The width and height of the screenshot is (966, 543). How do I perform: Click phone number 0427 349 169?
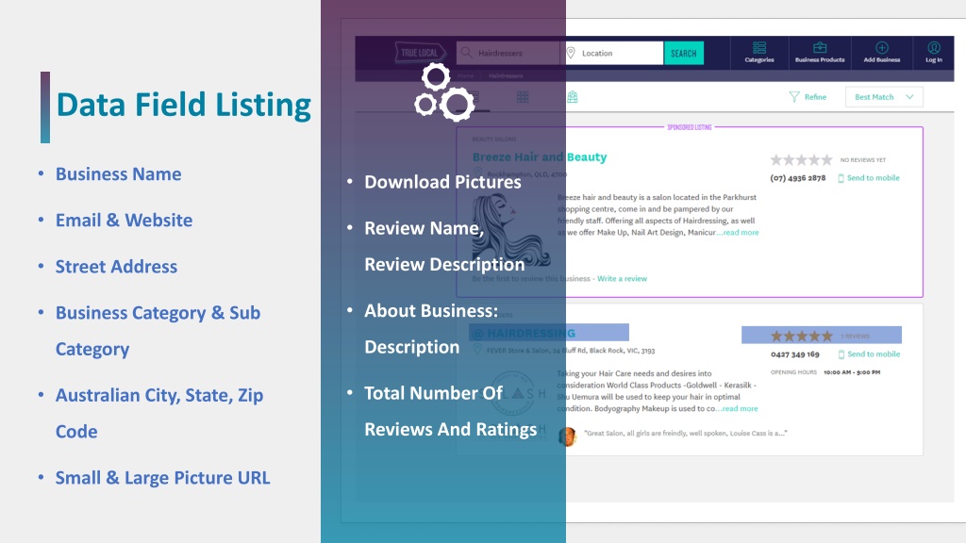(x=794, y=354)
